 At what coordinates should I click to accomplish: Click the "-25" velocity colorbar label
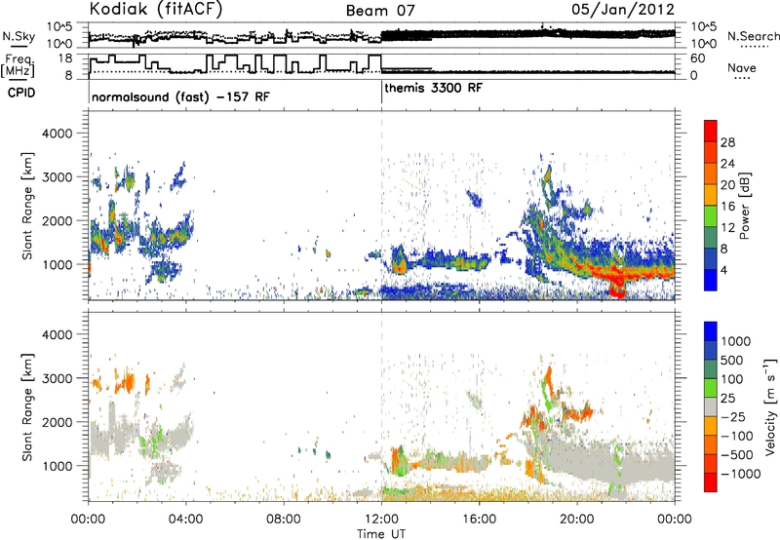(x=732, y=417)
